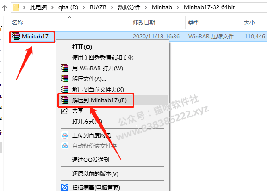The image size is (267, 191).
Task: Sort files by 修改日期 column header
Action: tap(144, 23)
